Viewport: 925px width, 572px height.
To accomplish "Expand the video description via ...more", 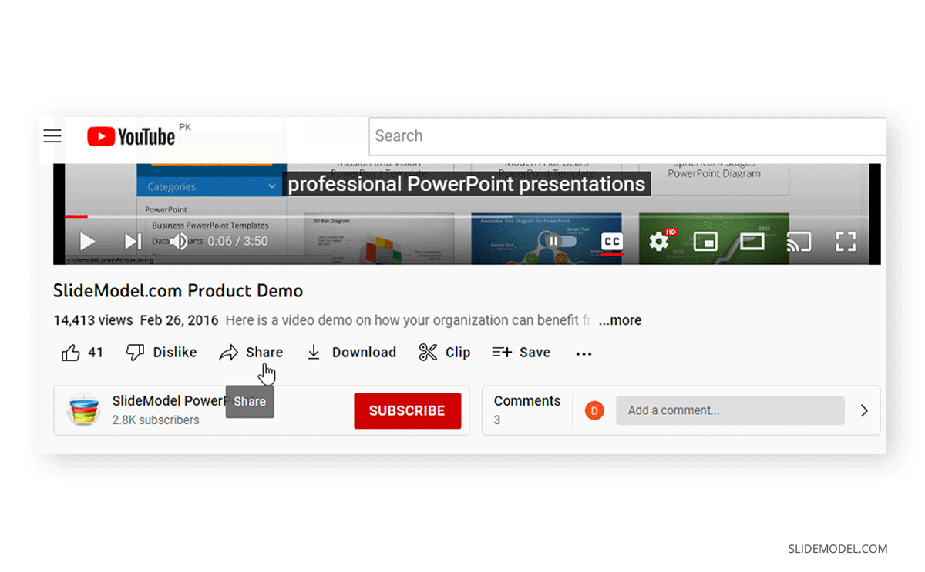I will point(620,320).
